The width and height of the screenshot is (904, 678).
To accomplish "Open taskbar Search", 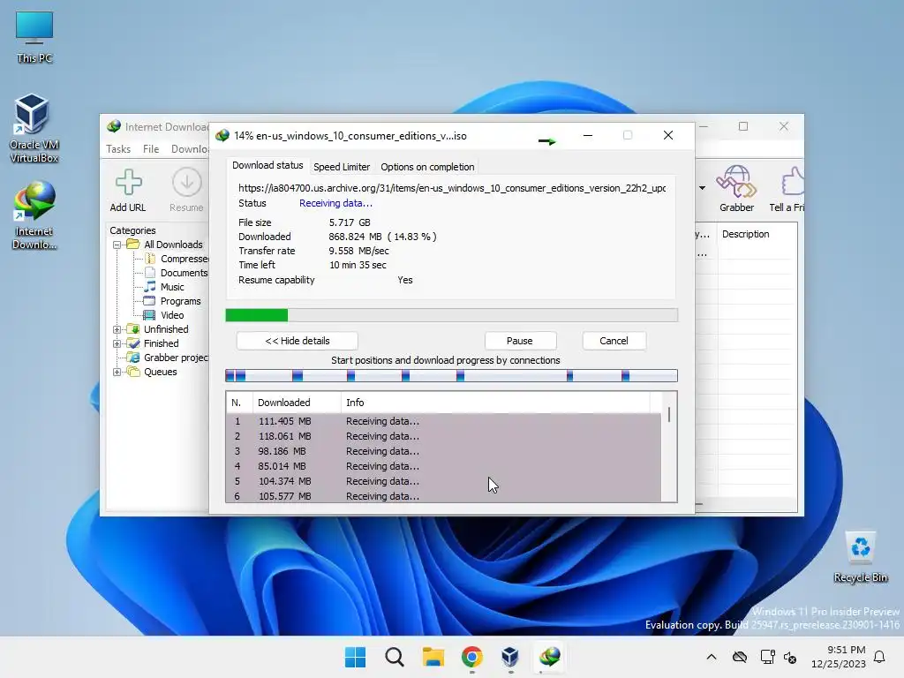I will [395, 657].
